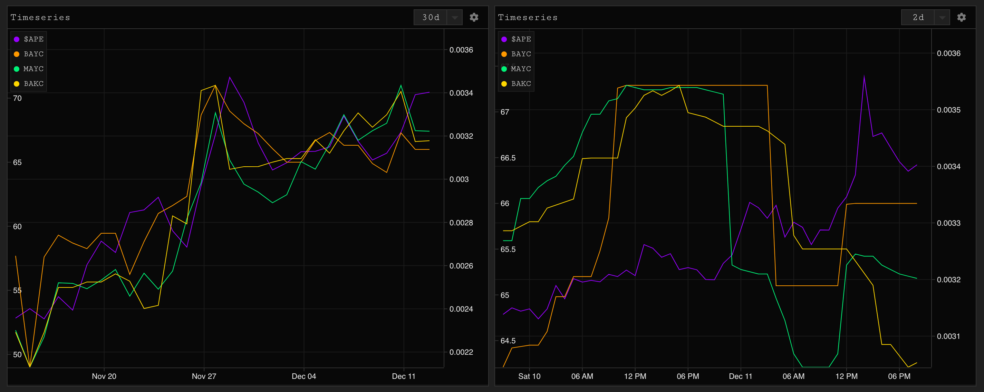The image size is (984, 392).
Task: Toggle $APE series in left chart legend
Action: (33, 39)
